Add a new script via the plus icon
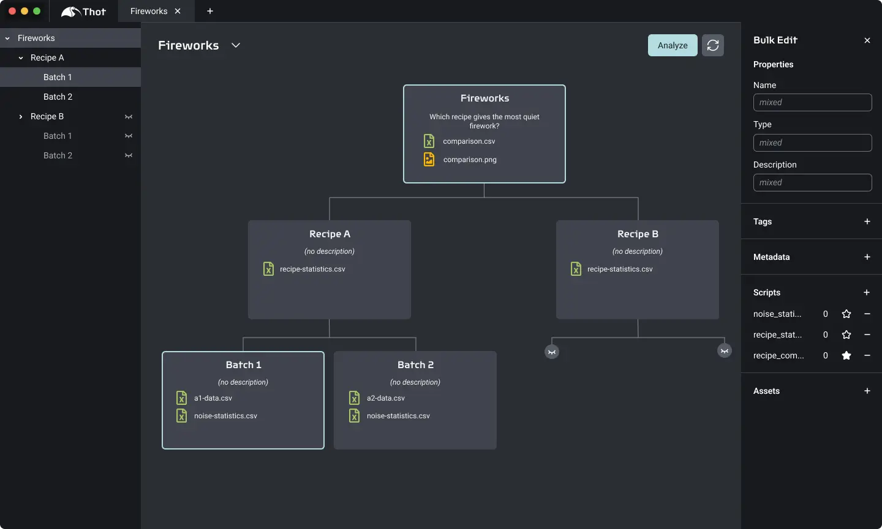The image size is (882, 529). 867,292
